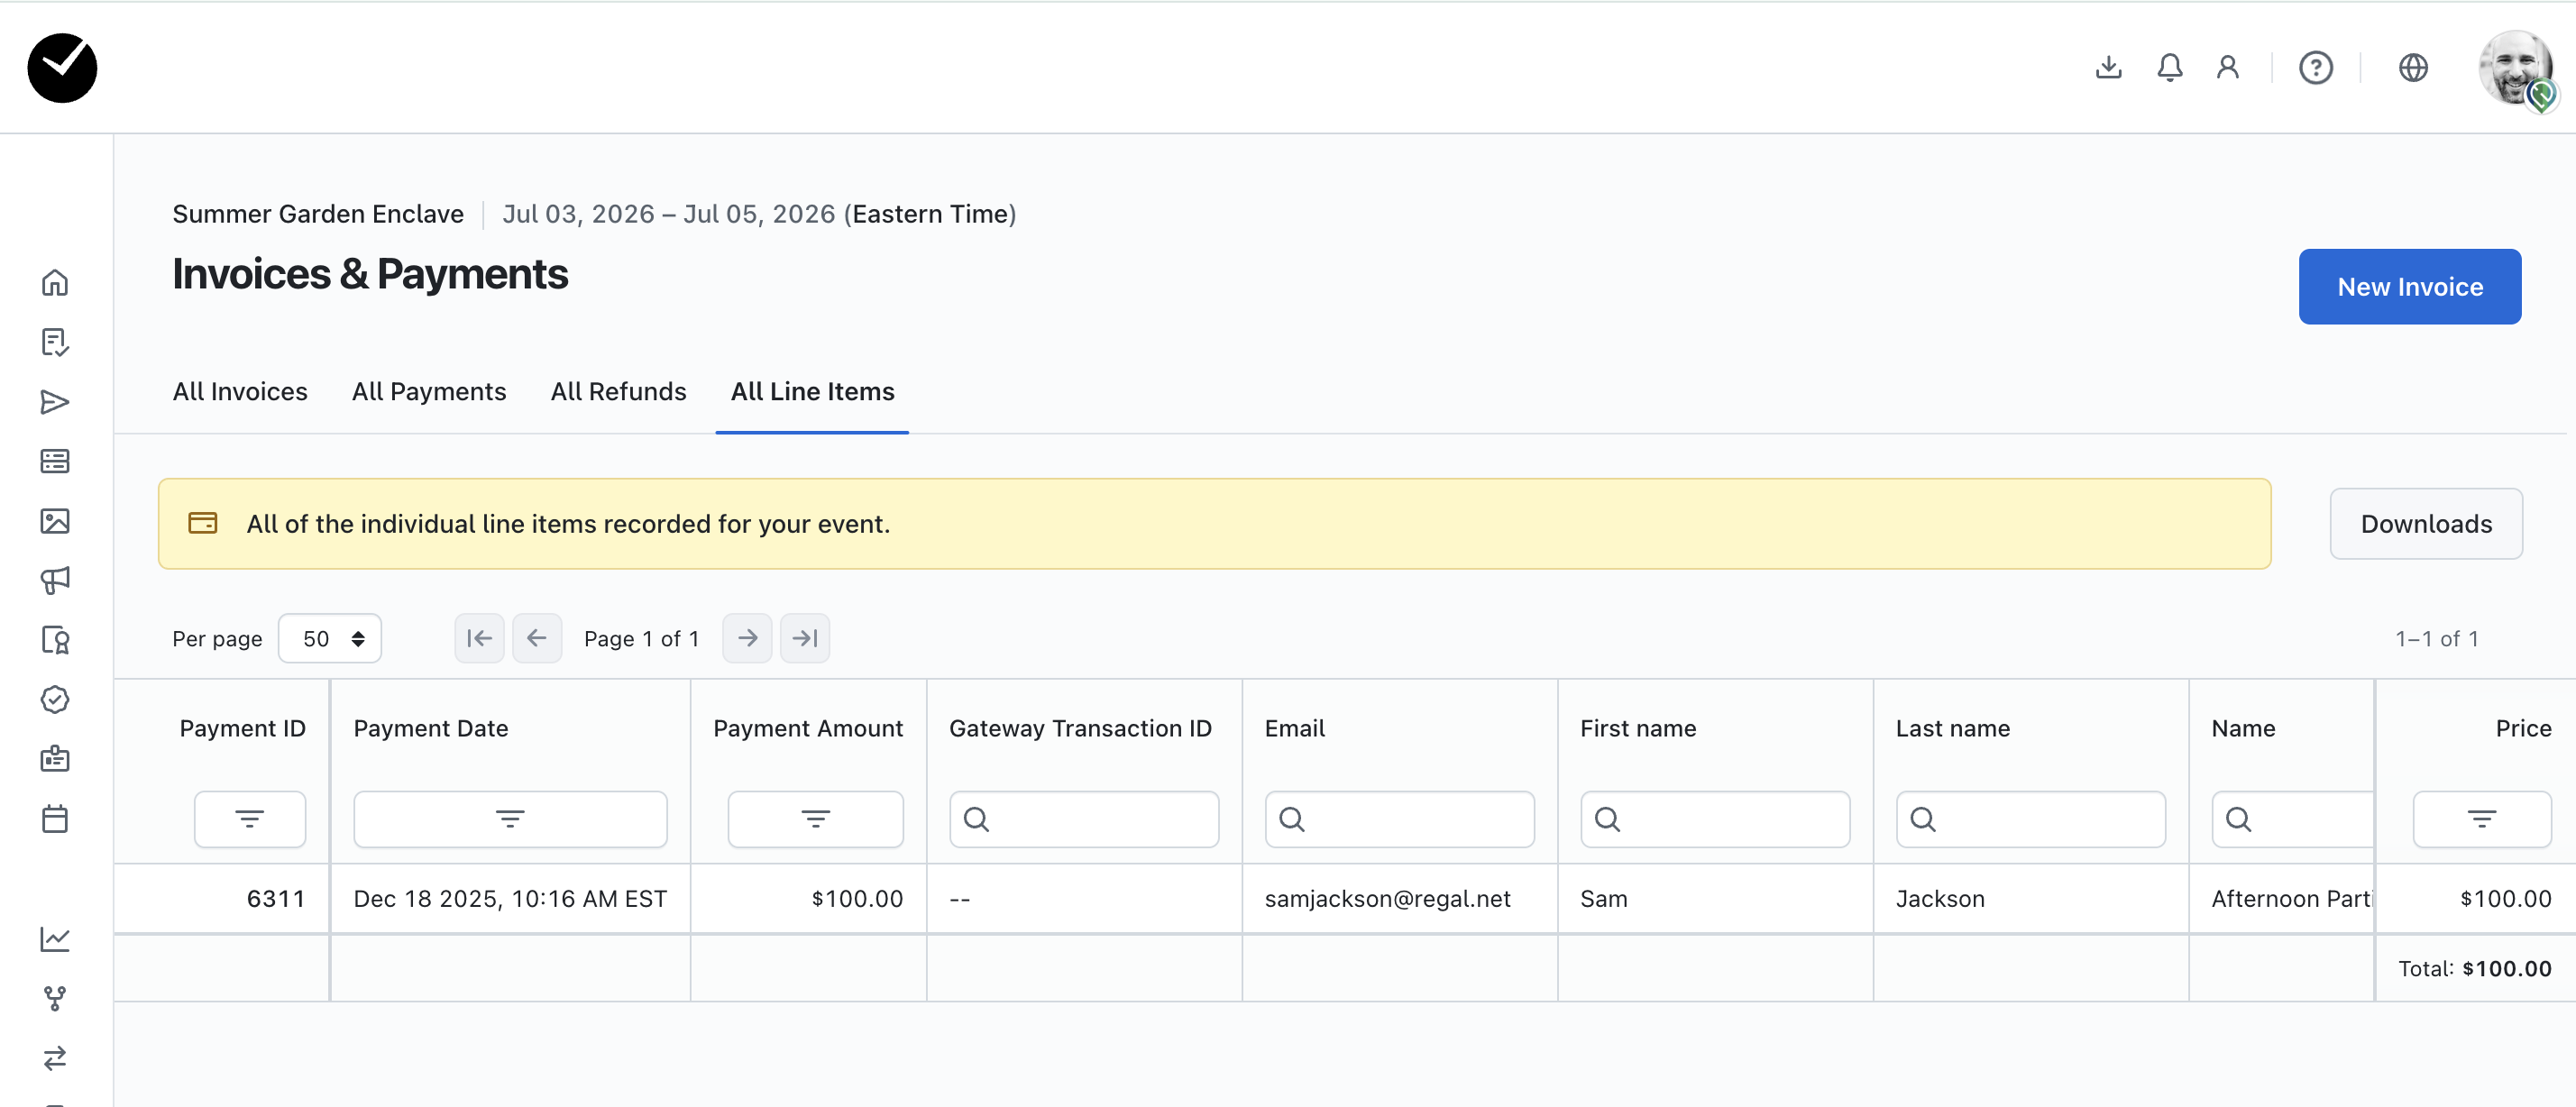
Task: Click the download tray icon in header
Action: (x=2108, y=67)
